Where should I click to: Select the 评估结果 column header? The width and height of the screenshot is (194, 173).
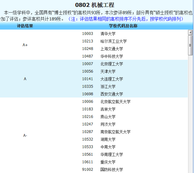click(x=25, y=26)
